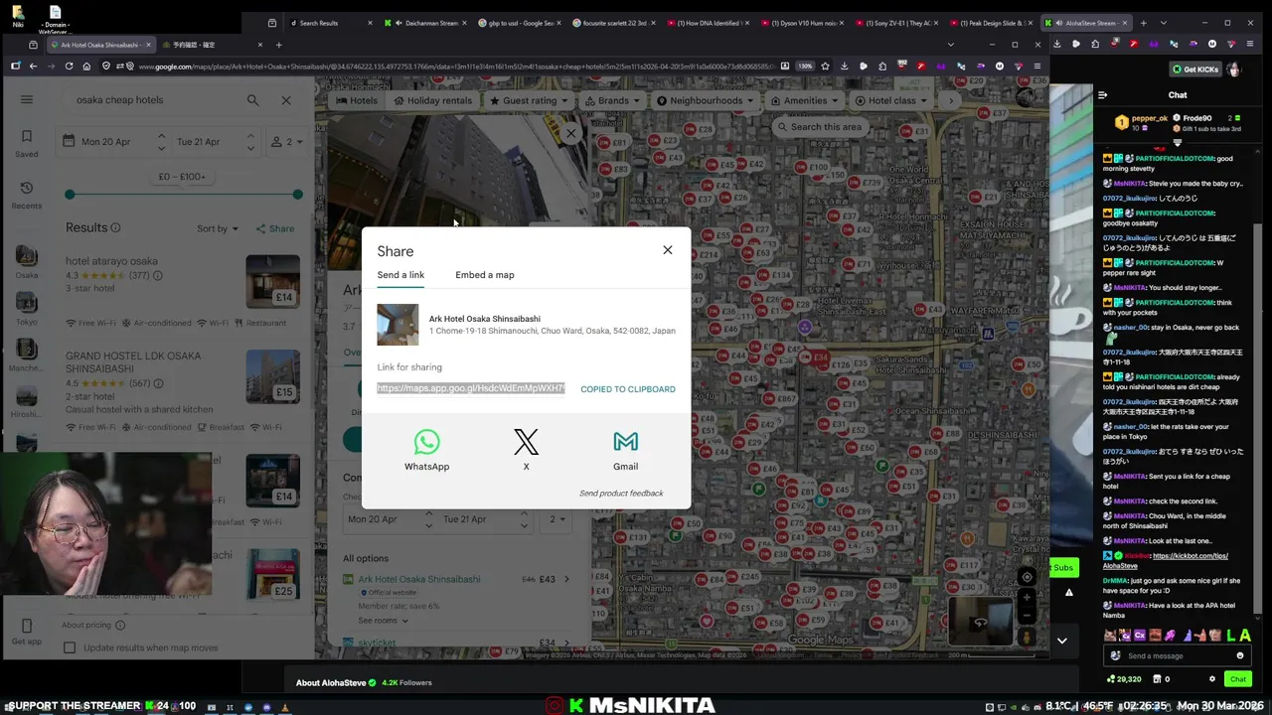Open the Amenities filter dropdown
This screenshot has height=715, width=1272.
pyautogui.click(x=803, y=100)
